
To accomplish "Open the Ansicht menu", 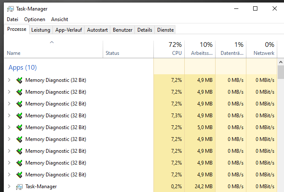I will click(x=60, y=19).
